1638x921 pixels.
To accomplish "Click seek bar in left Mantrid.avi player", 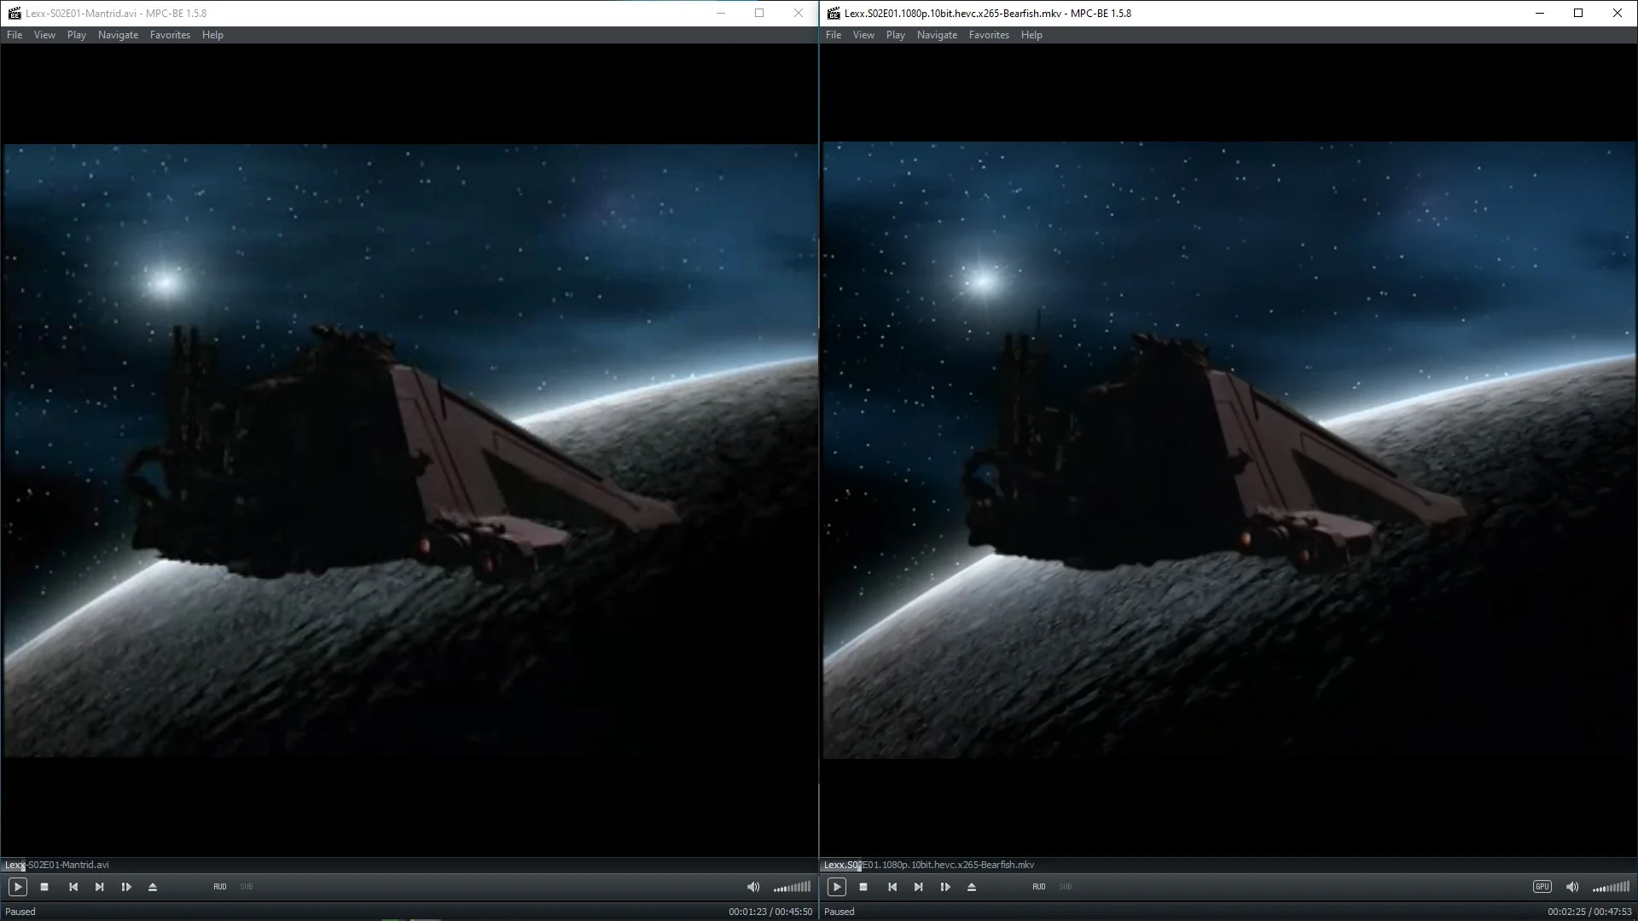I will pos(409,865).
